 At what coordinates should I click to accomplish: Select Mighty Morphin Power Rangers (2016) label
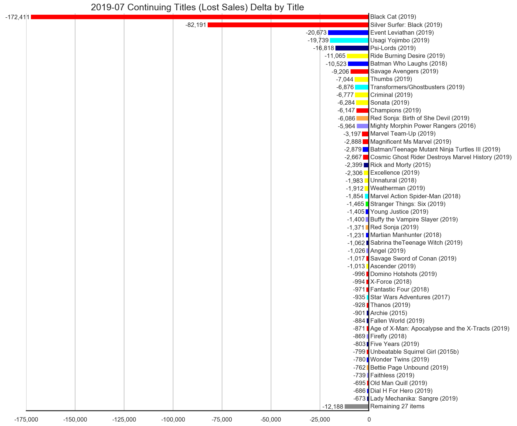(423, 126)
